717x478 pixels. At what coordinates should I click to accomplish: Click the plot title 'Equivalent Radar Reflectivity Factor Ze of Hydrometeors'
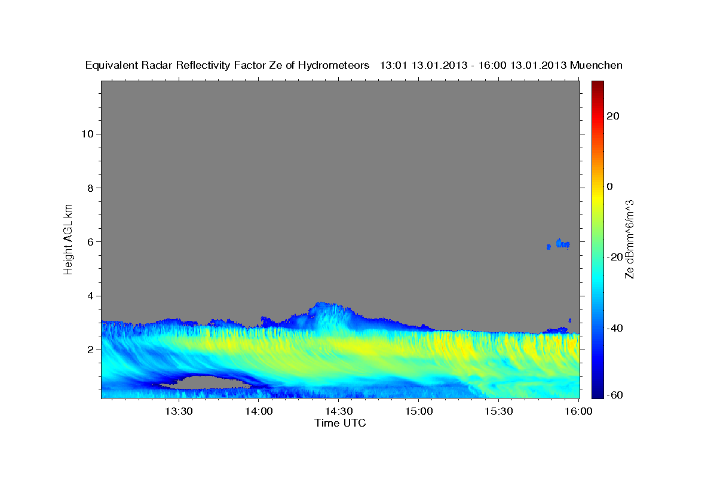coord(228,65)
